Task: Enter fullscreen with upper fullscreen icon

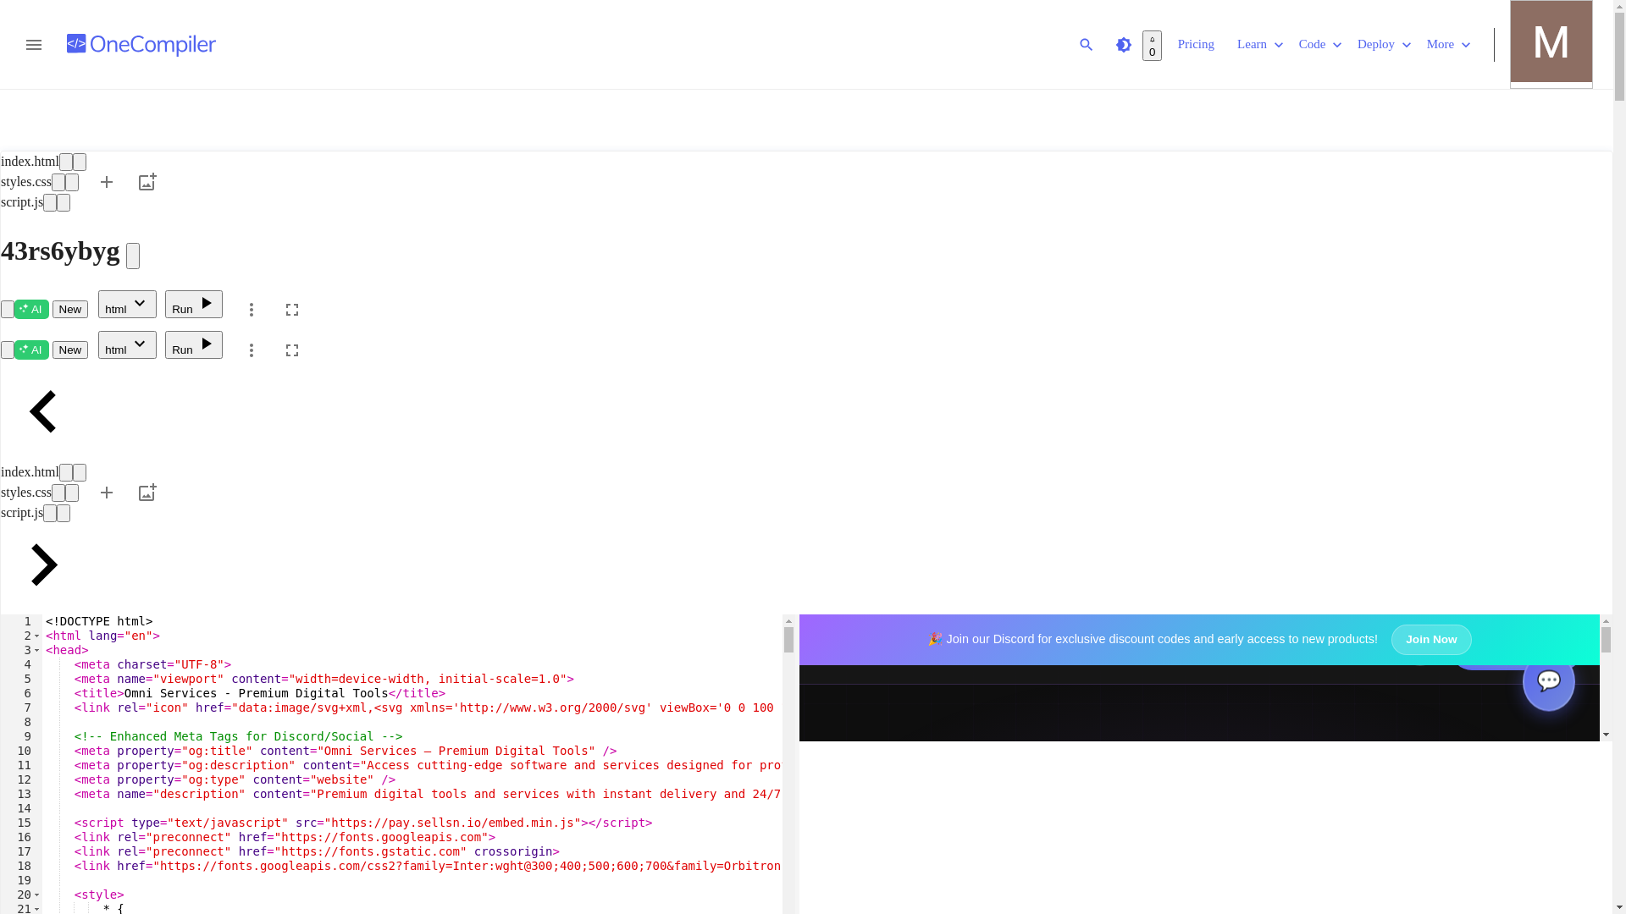Action: point(292,310)
